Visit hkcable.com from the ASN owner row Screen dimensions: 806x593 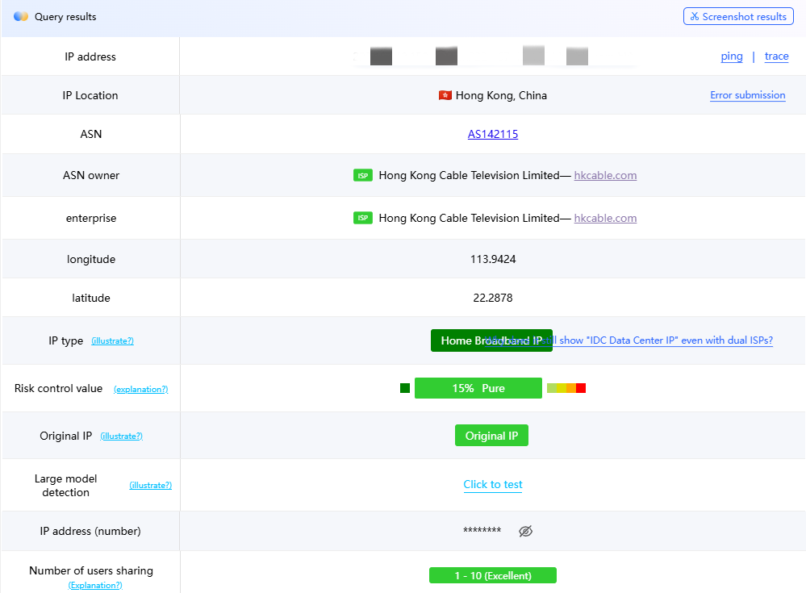click(x=605, y=175)
